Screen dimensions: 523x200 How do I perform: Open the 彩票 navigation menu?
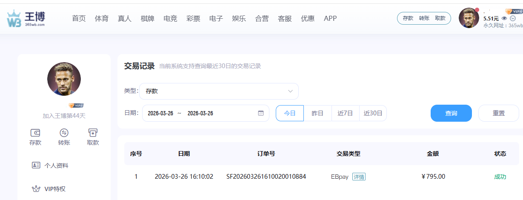point(193,18)
